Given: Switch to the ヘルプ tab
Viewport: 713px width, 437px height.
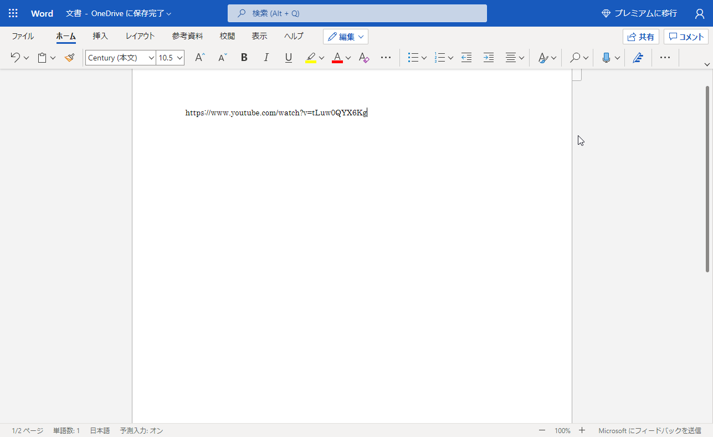Looking at the screenshot, I should [x=294, y=36].
